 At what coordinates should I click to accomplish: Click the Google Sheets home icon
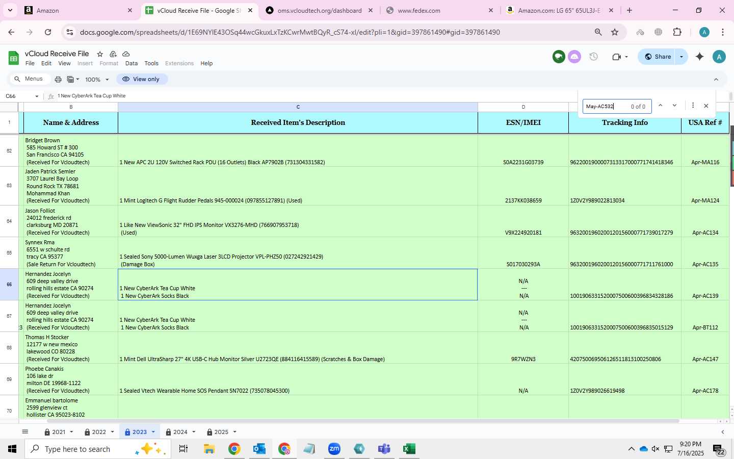(x=14, y=58)
